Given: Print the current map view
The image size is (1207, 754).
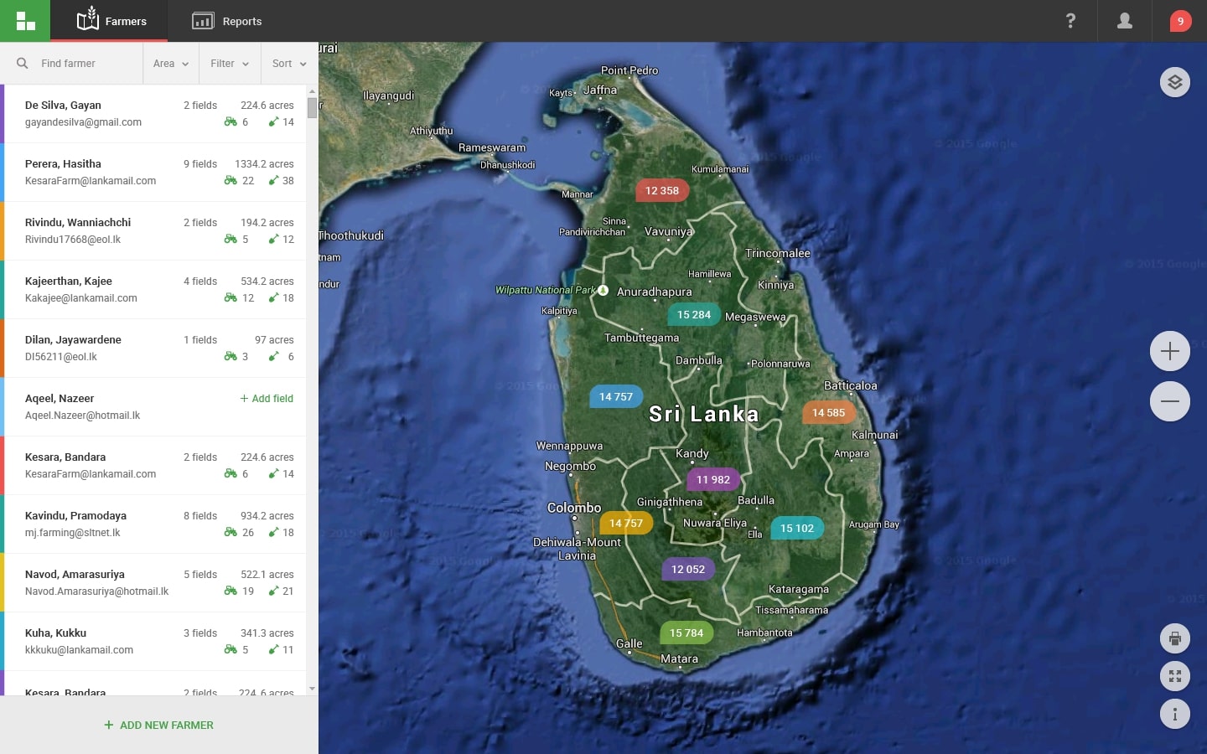Looking at the screenshot, I should (1174, 639).
